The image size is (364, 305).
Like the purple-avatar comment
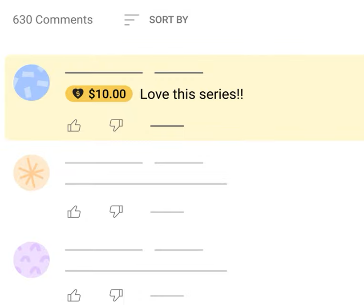coord(74,296)
